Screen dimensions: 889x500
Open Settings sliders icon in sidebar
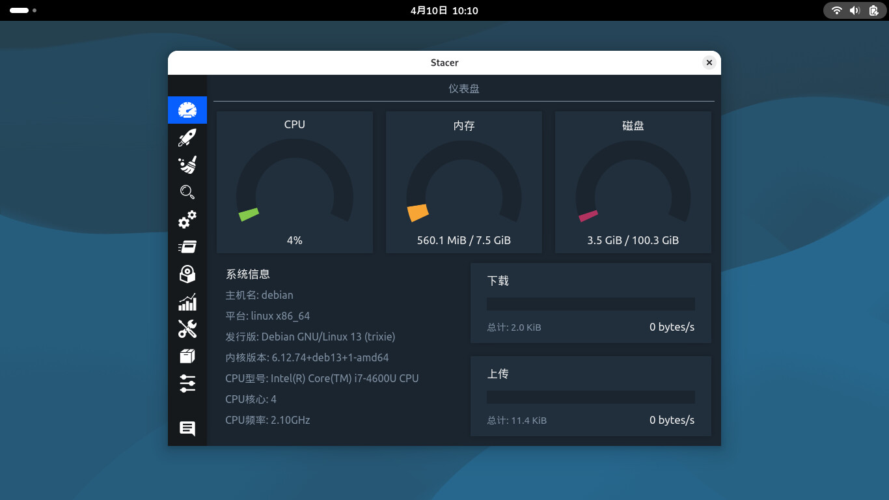(x=187, y=383)
